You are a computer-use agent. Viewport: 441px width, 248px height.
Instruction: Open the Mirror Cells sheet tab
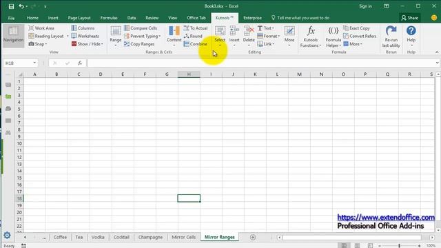(x=184, y=237)
